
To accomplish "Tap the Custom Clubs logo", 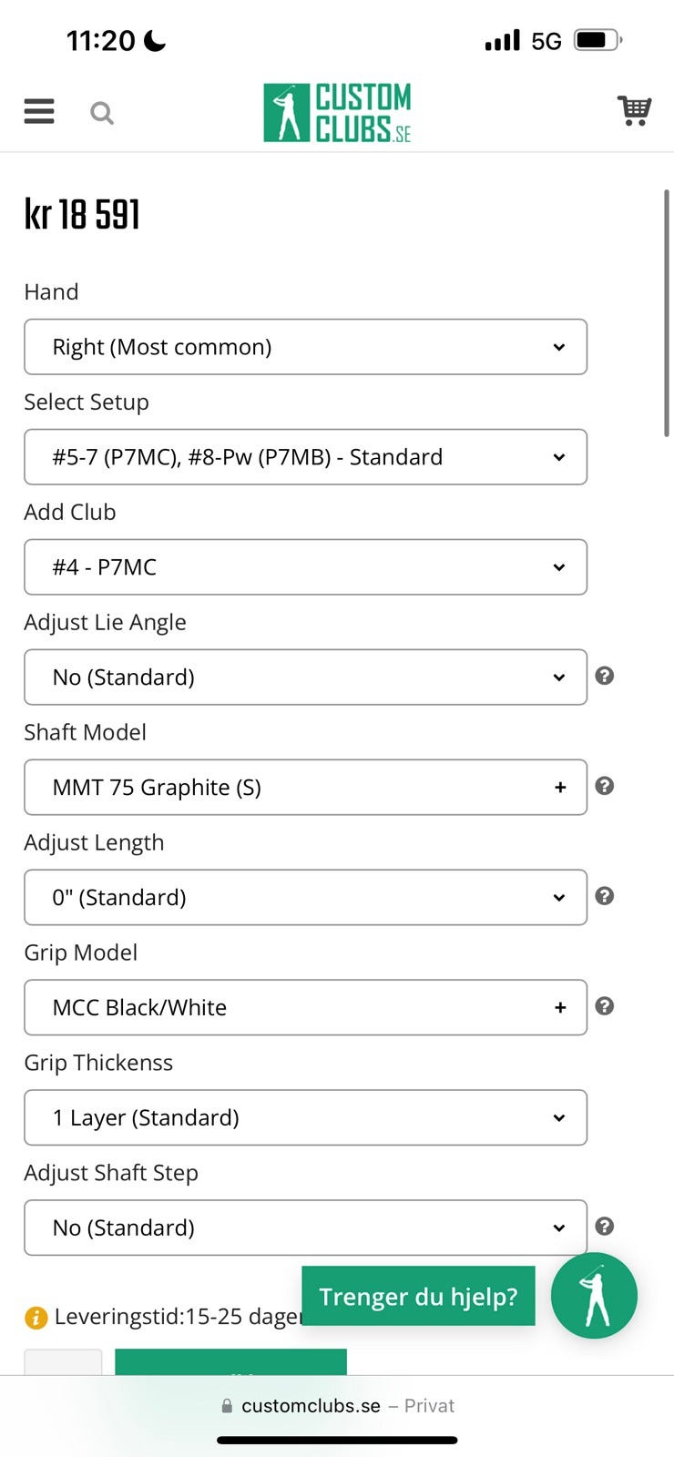I will coord(337,113).
